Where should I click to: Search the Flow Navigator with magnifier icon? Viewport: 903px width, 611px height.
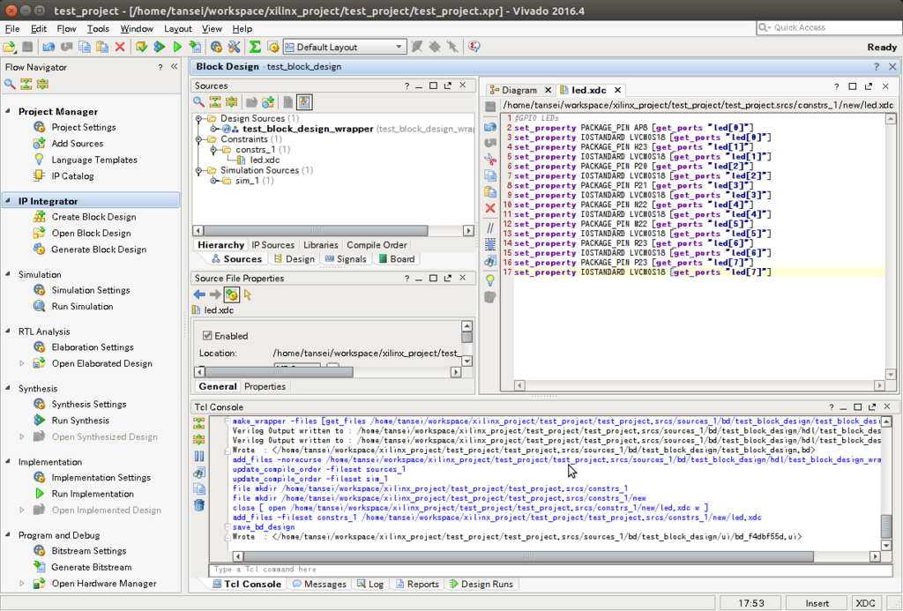10,84
